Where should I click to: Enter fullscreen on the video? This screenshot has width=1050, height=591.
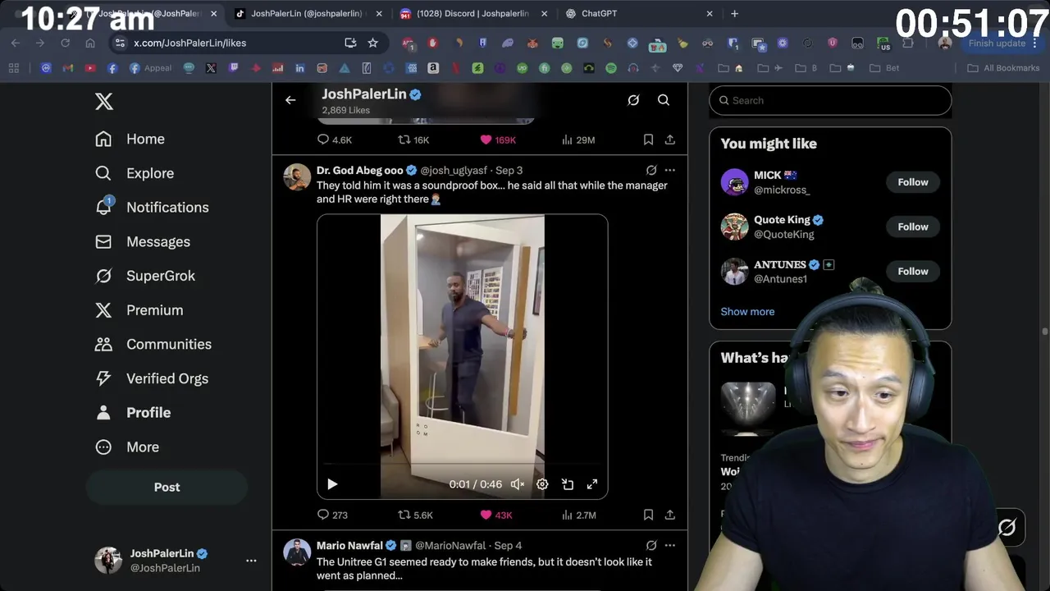tap(592, 484)
